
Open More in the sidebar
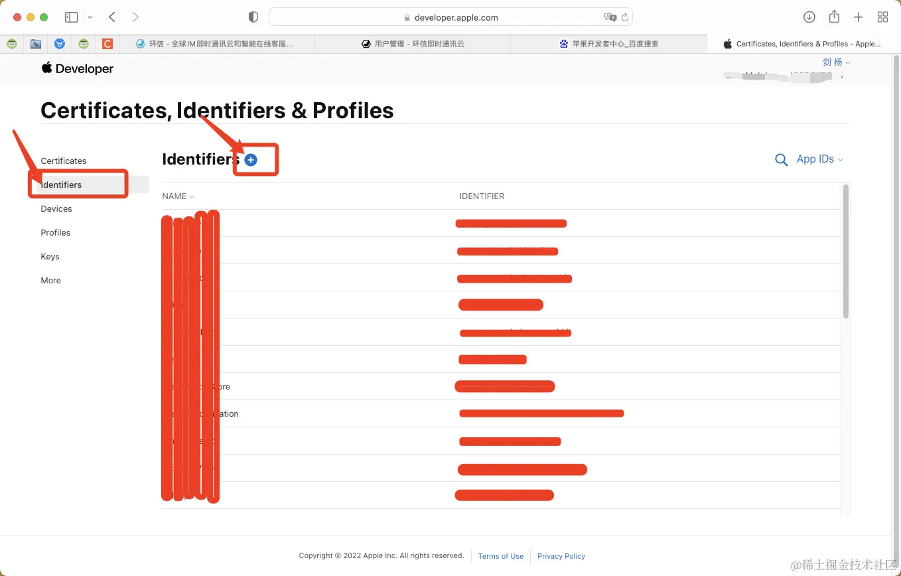click(x=50, y=281)
